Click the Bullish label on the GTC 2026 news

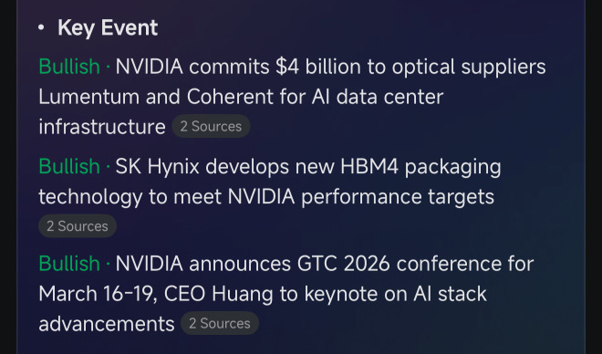(x=69, y=264)
